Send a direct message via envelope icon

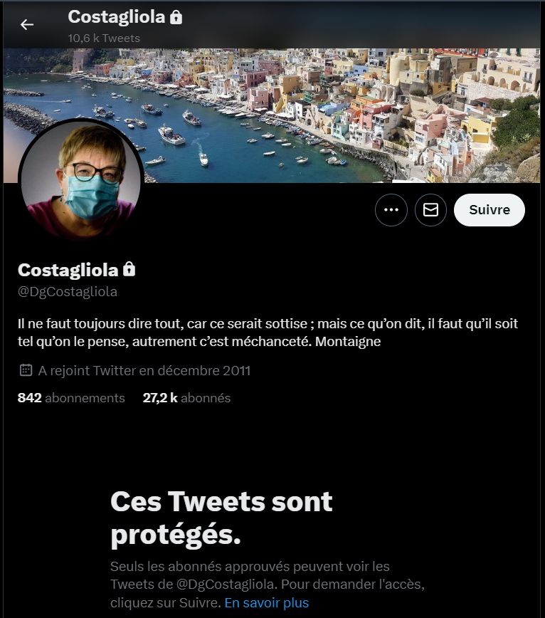click(430, 209)
